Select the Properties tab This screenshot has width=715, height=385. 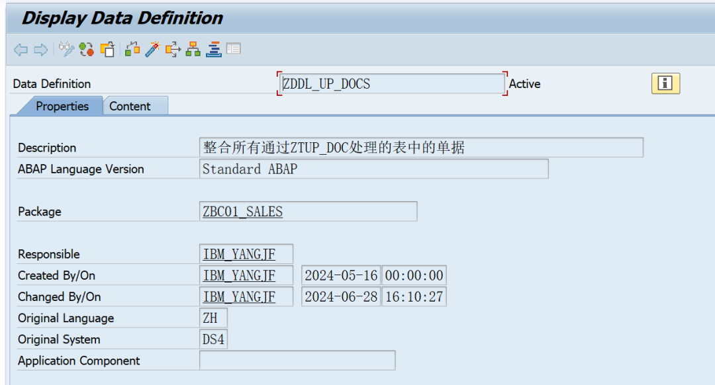[x=62, y=106]
